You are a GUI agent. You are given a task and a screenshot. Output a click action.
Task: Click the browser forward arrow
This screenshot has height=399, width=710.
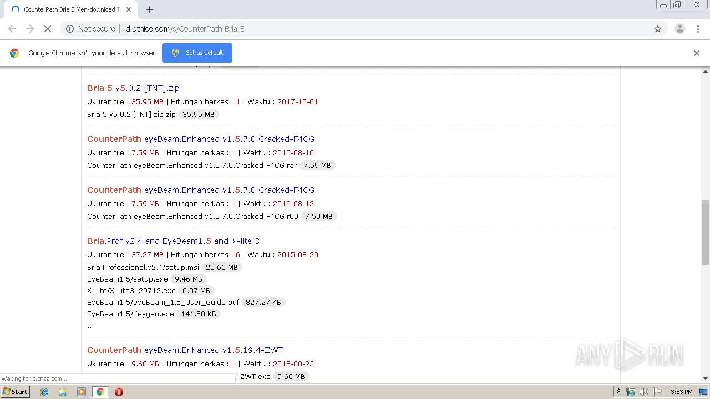click(30, 29)
